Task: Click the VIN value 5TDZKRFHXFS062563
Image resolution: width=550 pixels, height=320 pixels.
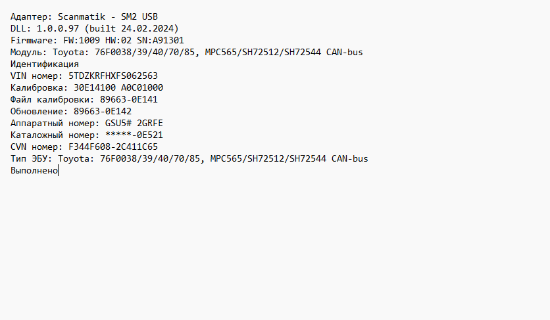Action: pyautogui.click(x=113, y=76)
